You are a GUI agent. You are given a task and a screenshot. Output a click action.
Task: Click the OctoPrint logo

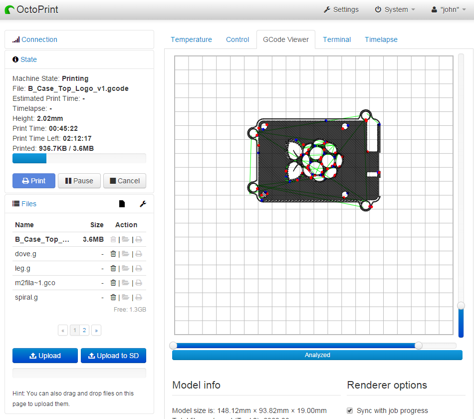(32, 9)
